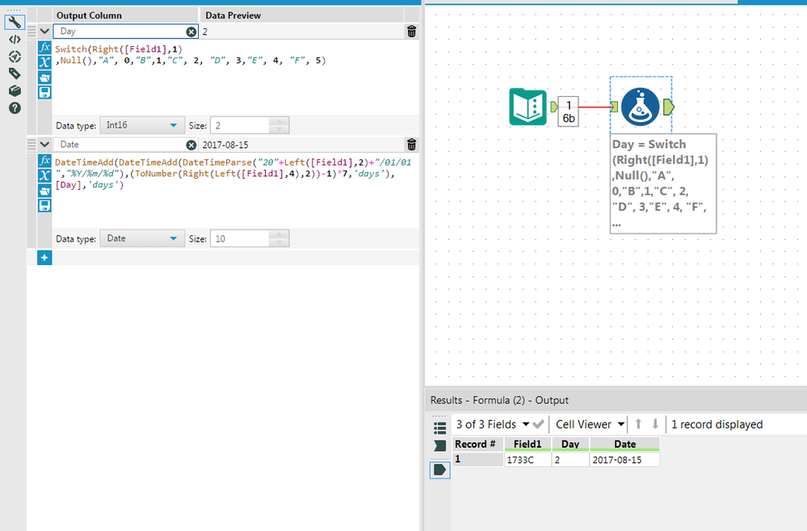This screenshot has height=531, width=807.
Task: Open columns and constants X for Day expression
Action: 44,63
